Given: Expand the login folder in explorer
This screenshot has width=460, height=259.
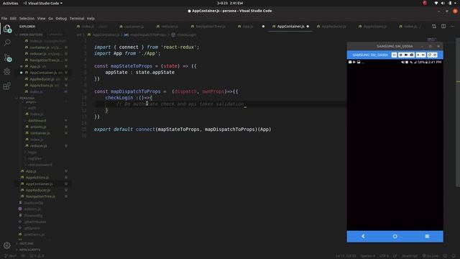Looking at the screenshot, I should click(32, 153).
